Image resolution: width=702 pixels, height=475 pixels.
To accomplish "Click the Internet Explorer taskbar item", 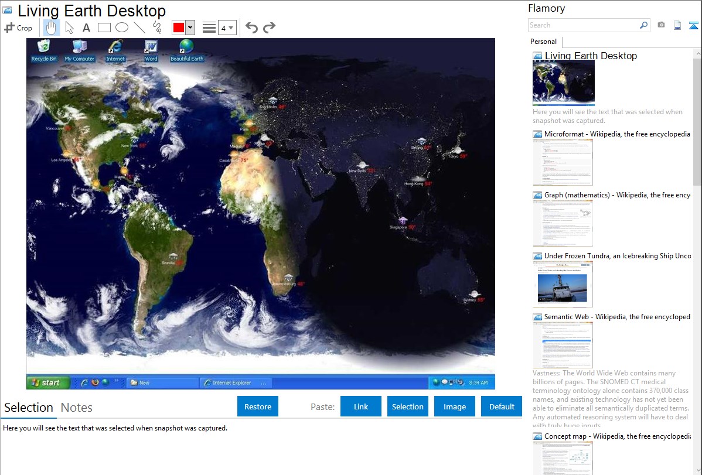I will (x=236, y=383).
